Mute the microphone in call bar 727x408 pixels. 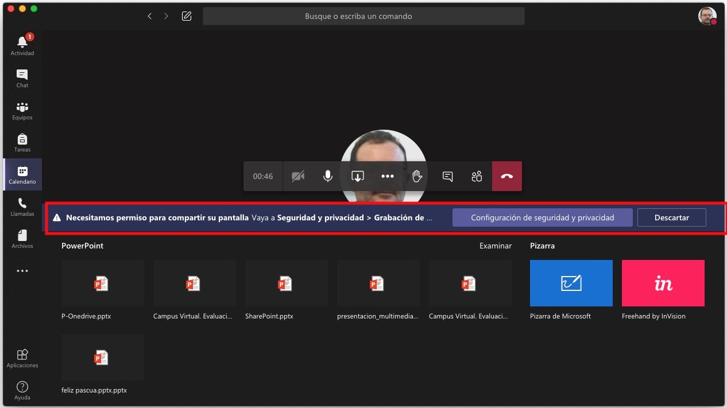tap(328, 176)
